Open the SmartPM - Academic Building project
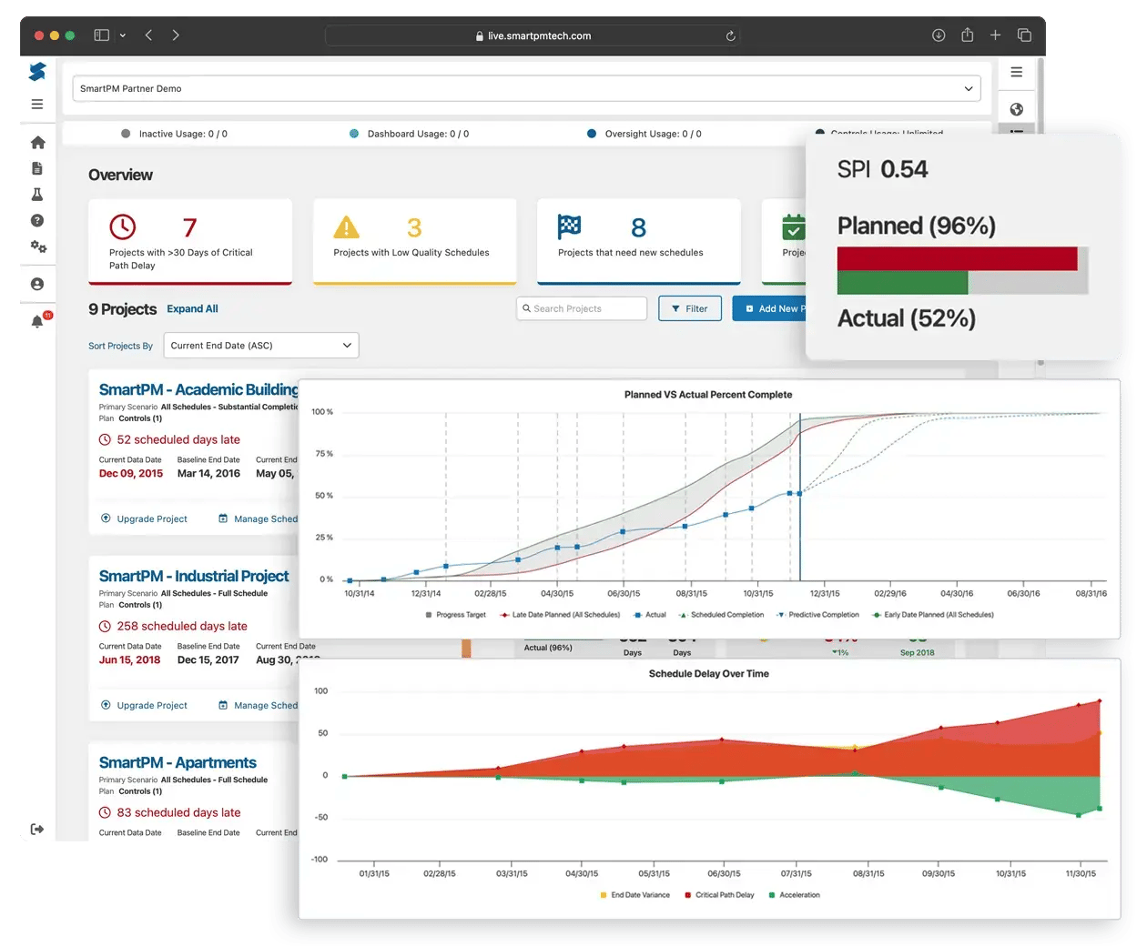The width and height of the screenshot is (1147, 946). coord(198,389)
